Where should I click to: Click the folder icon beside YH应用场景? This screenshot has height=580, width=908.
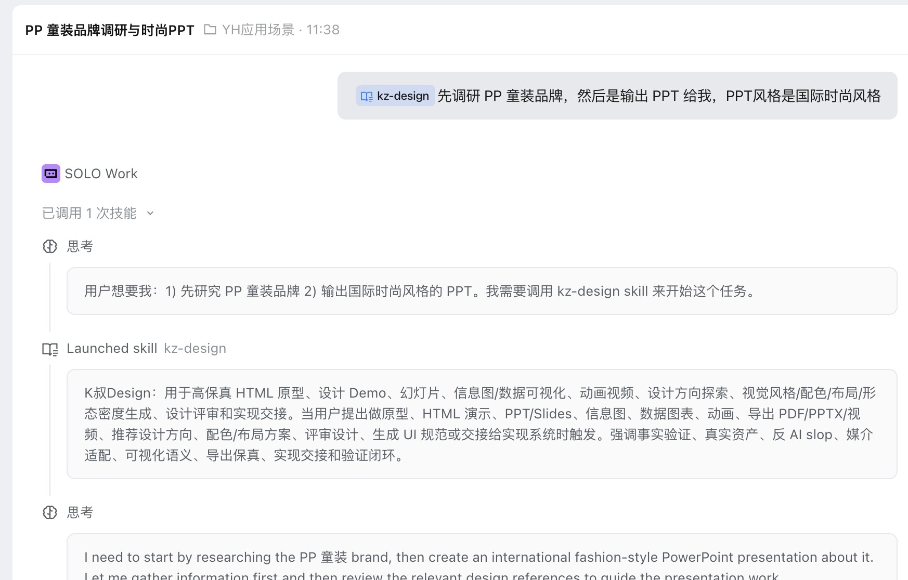(x=210, y=30)
